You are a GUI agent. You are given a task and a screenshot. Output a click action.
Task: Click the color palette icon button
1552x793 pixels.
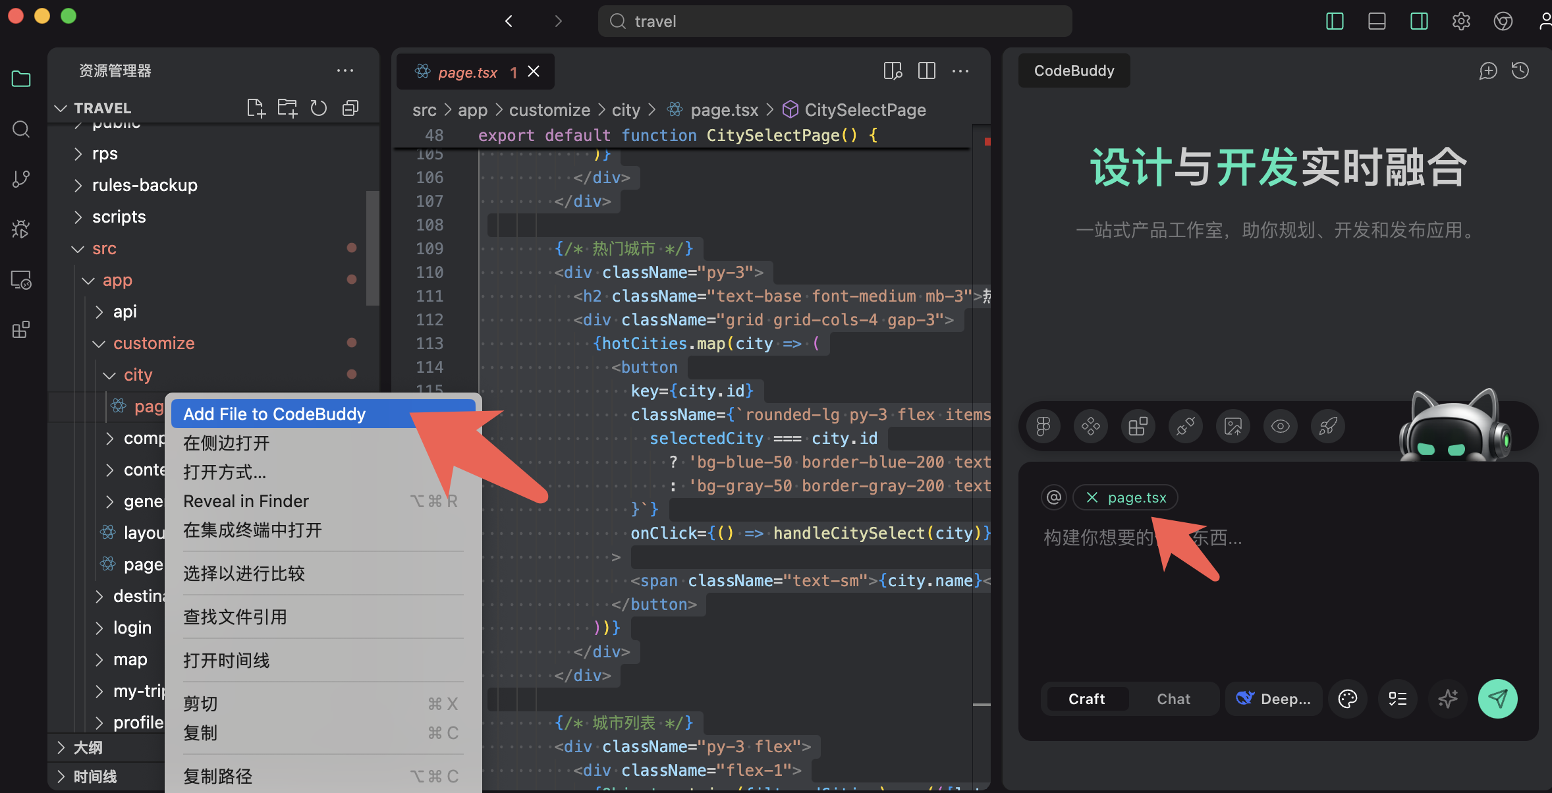(1348, 699)
